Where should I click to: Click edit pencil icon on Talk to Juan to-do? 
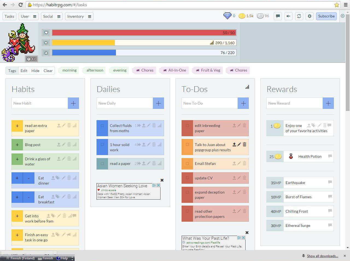[239, 144]
